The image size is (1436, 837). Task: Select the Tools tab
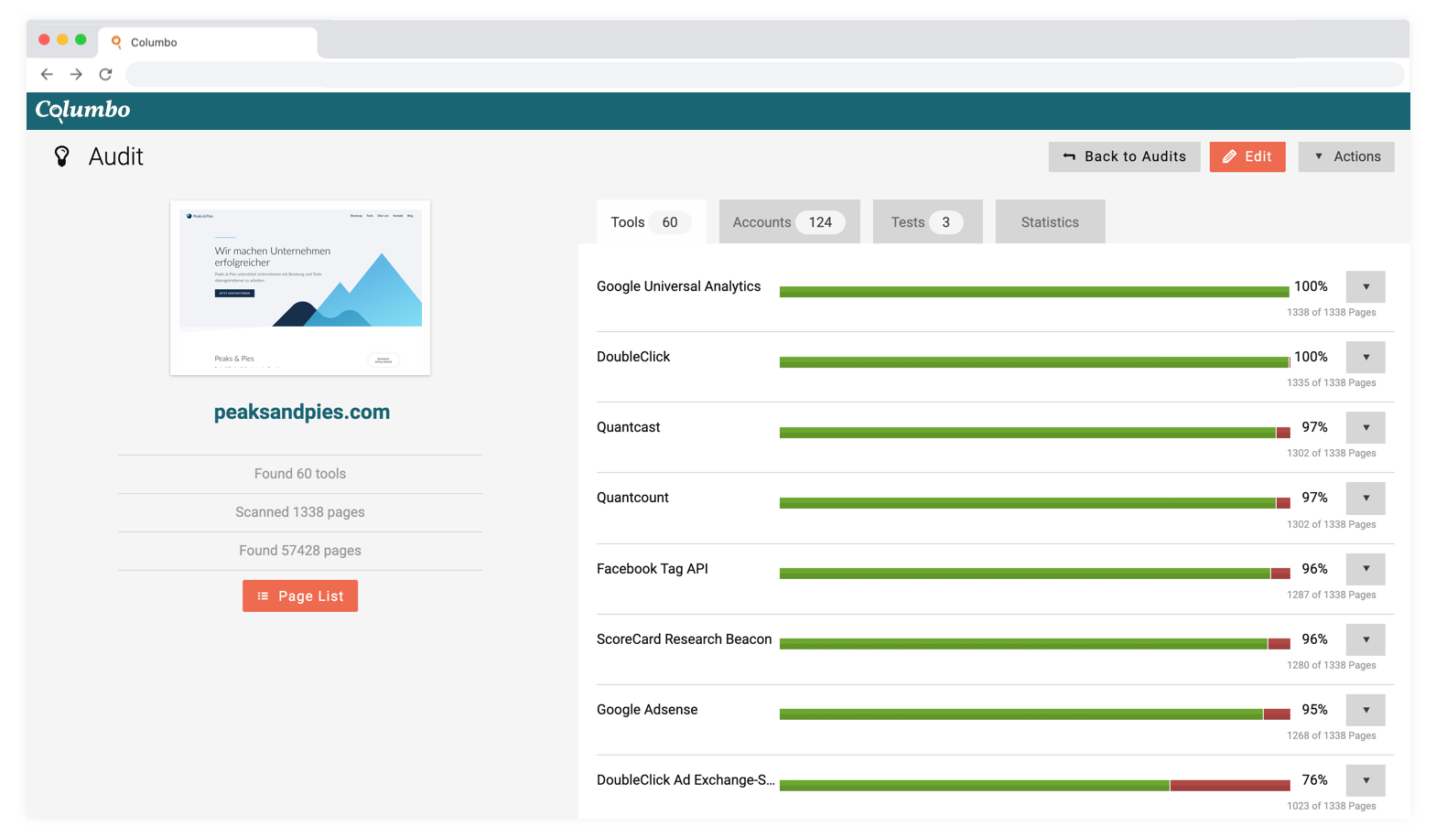click(651, 221)
